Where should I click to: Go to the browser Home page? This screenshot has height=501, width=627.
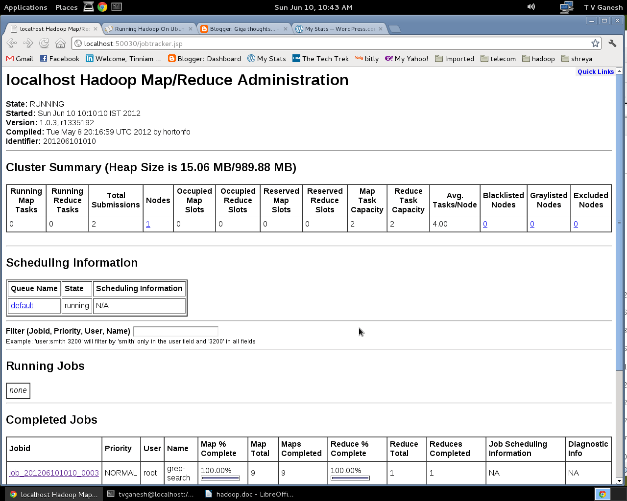click(x=60, y=44)
